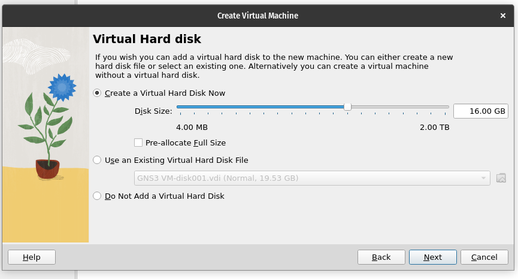Close the Create Virtual Machine dialog
Image resolution: width=518 pixels, height=279 pixels.
click(503, 16)
